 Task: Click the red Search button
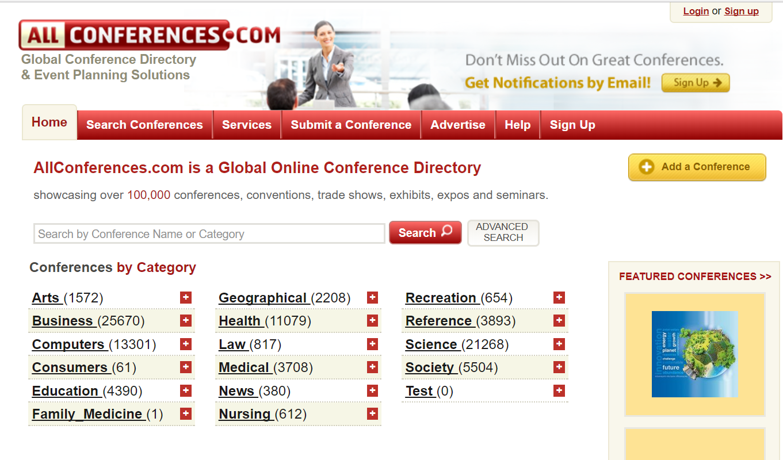pyautogui.click(x=425, y=232)
